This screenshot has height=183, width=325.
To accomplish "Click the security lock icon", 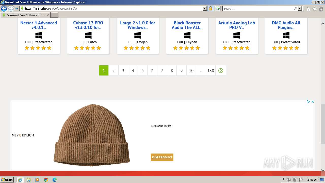I will click(210, 9).
